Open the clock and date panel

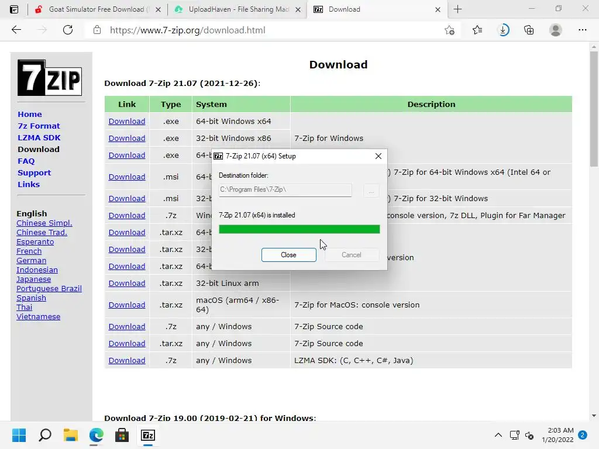(x=557, y=435)
